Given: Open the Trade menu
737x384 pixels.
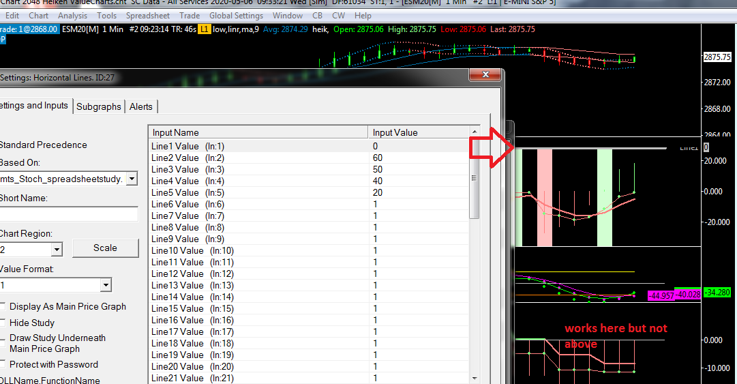Looking at the screenshot, I should coord(190,16).
